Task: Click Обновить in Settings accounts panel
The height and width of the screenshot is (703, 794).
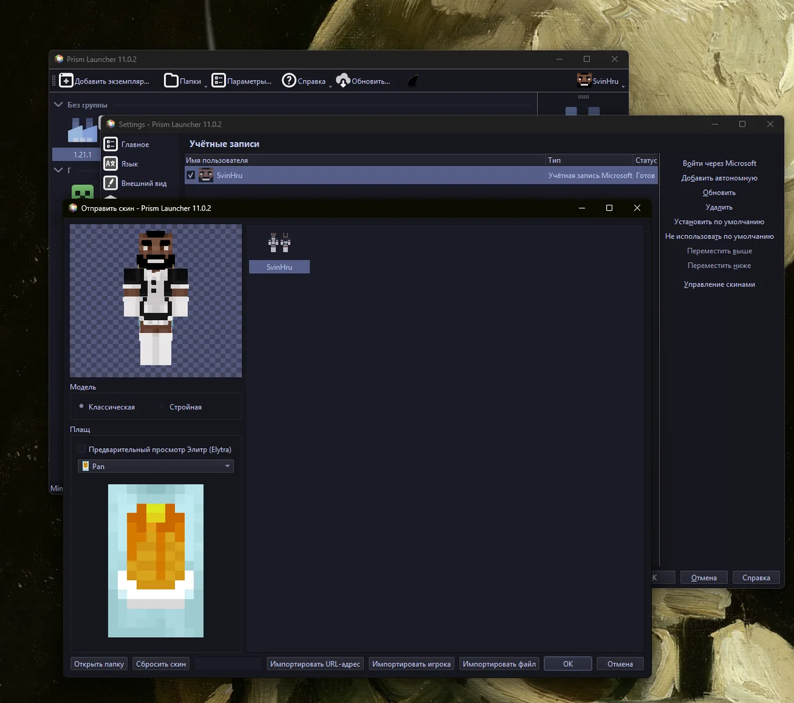Action: pyautogui.click(x=720, y=192)
